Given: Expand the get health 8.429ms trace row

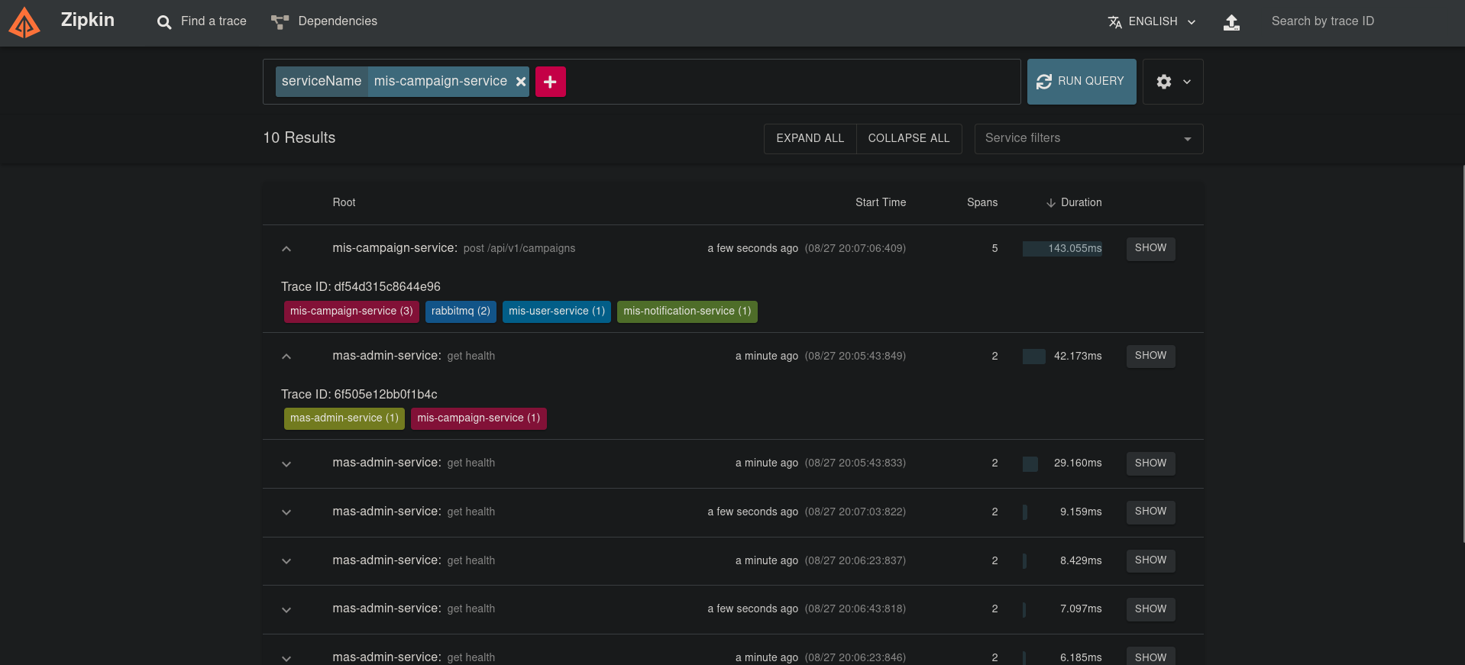Looking at the screenshot, I should pyautogui.click(x=286, y=561).
